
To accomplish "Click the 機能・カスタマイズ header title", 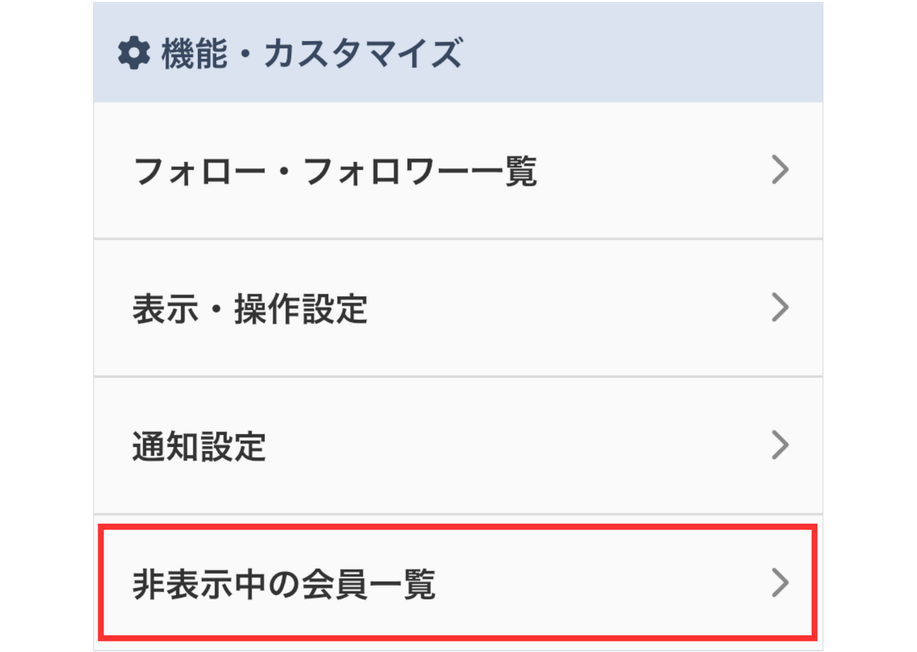I will coord(311,53).
